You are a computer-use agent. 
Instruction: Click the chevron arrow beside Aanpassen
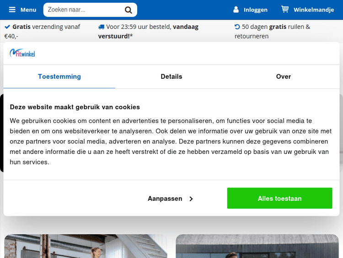(x=191, y=198)
